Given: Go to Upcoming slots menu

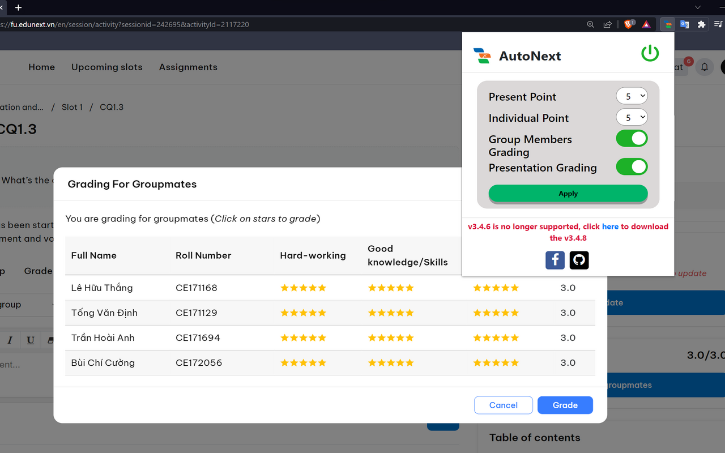Looking at the screenshot, I should click(107, 67).
